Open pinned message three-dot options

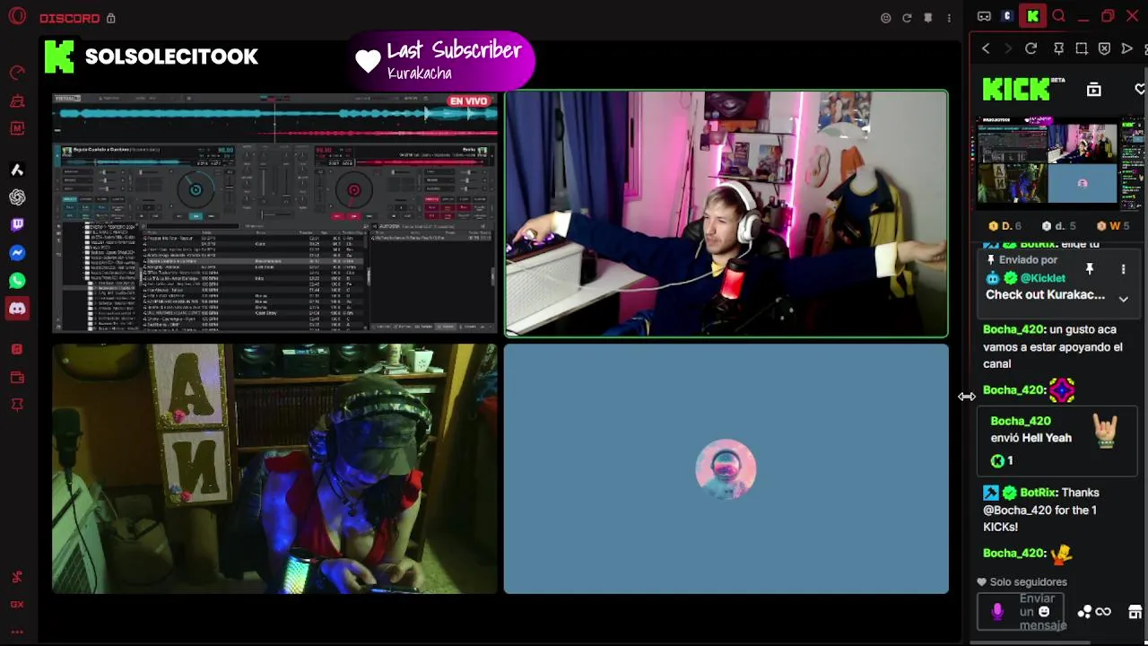tap(1123, 269)
